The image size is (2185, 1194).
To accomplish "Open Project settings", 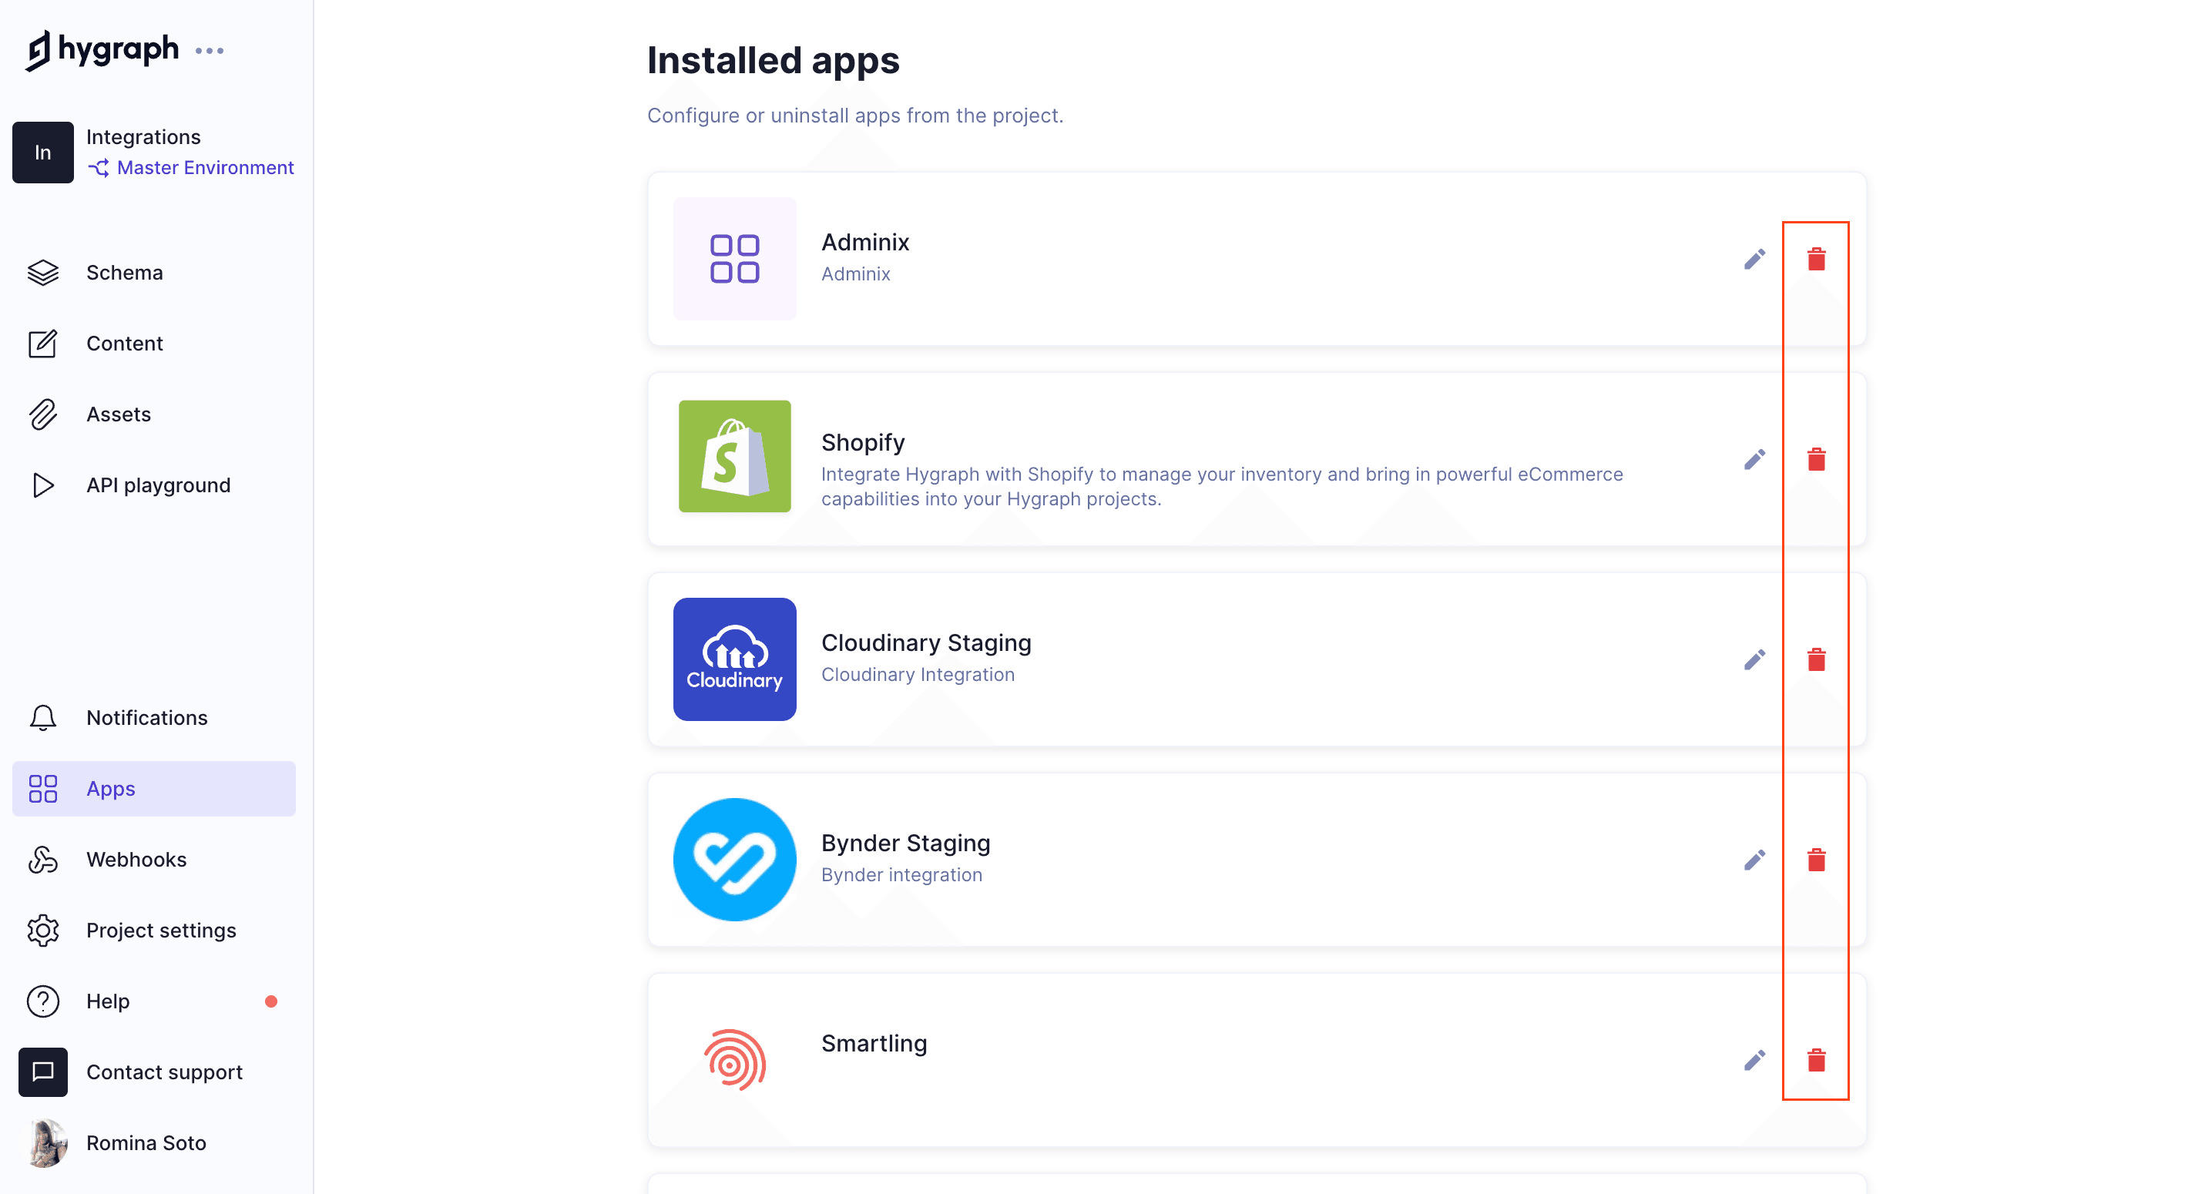I will point(161,930).
